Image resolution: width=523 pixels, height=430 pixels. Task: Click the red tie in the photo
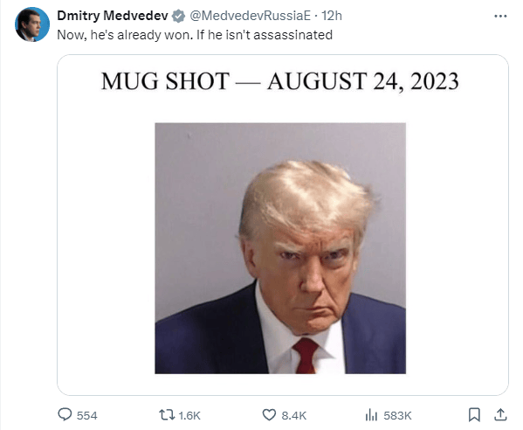[306, 356]
